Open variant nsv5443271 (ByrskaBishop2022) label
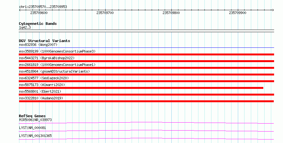 [47, 58]
